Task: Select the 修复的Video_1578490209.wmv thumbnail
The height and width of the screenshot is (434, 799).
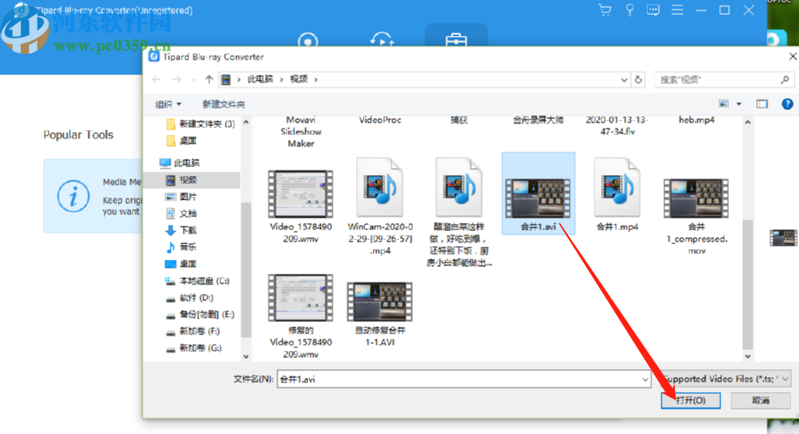Action: click(x=301, y=297)
